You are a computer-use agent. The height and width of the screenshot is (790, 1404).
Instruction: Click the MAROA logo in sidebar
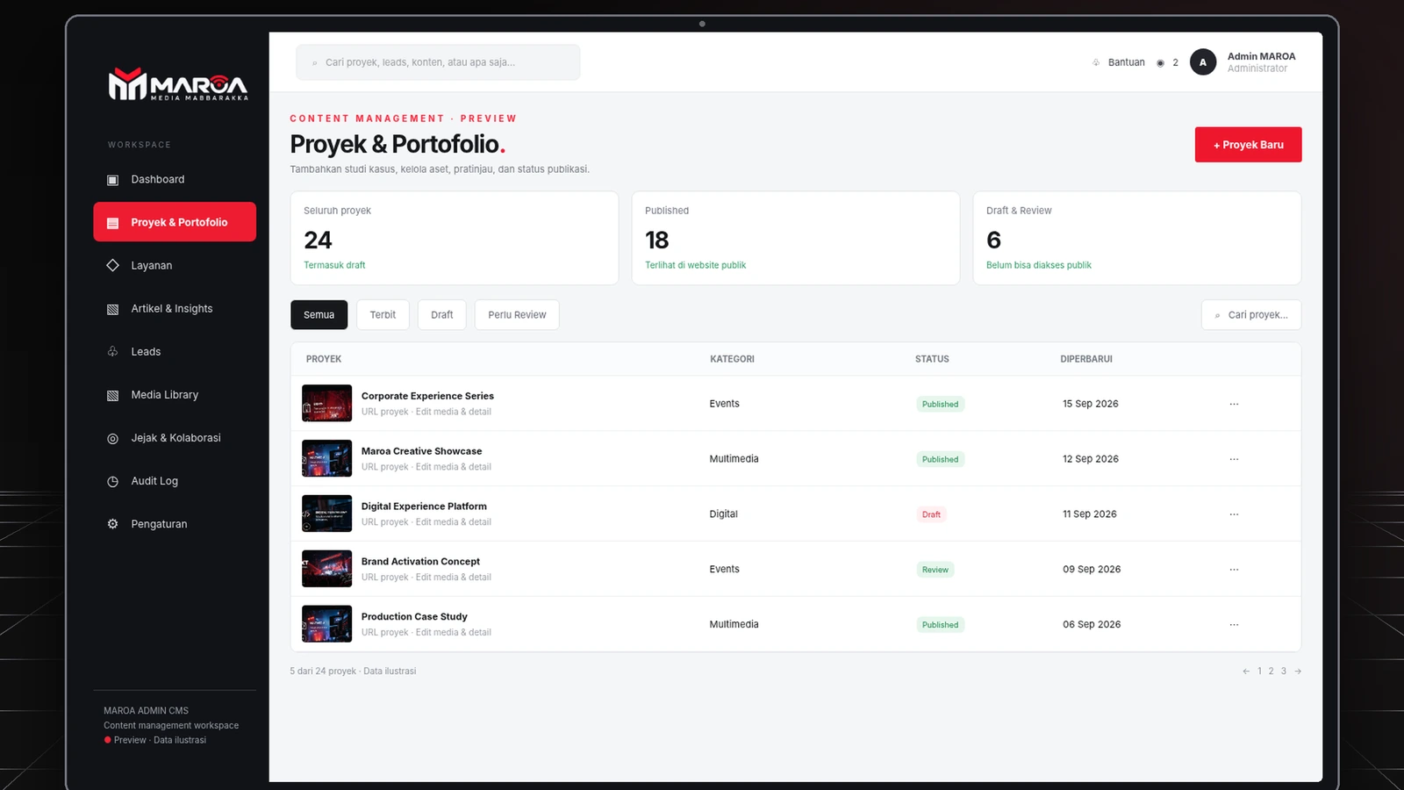click(x=178, y=84)
